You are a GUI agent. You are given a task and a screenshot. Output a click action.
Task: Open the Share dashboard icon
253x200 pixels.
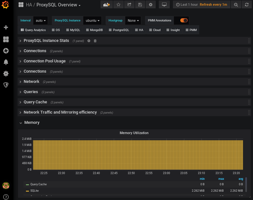pos(129,5)
